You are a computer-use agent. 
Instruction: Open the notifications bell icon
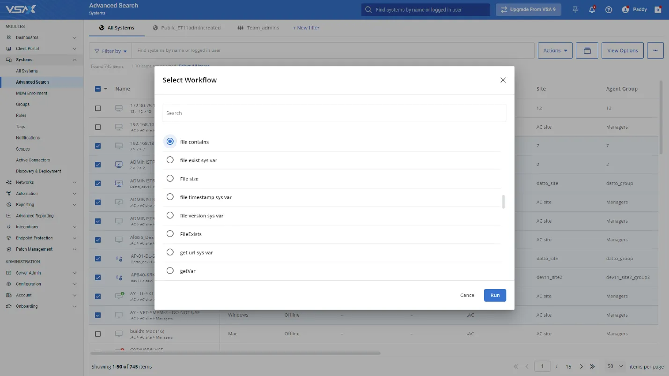coord(592,9)
